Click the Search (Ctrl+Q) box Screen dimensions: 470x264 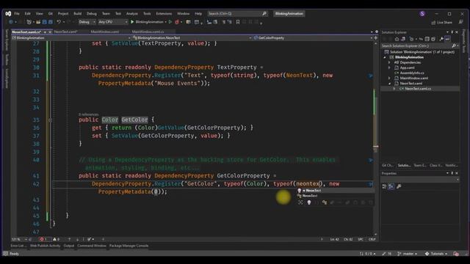[237, 13]
